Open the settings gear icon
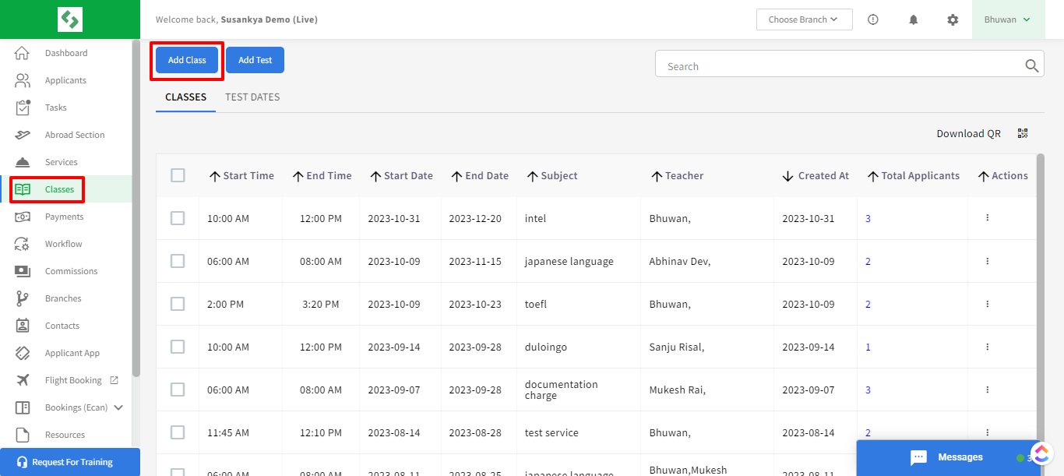This screenshot has width=1064, height=476. 953,19
